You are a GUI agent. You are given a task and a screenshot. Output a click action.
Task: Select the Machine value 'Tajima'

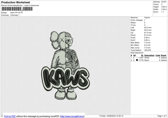tap(147, 18)
